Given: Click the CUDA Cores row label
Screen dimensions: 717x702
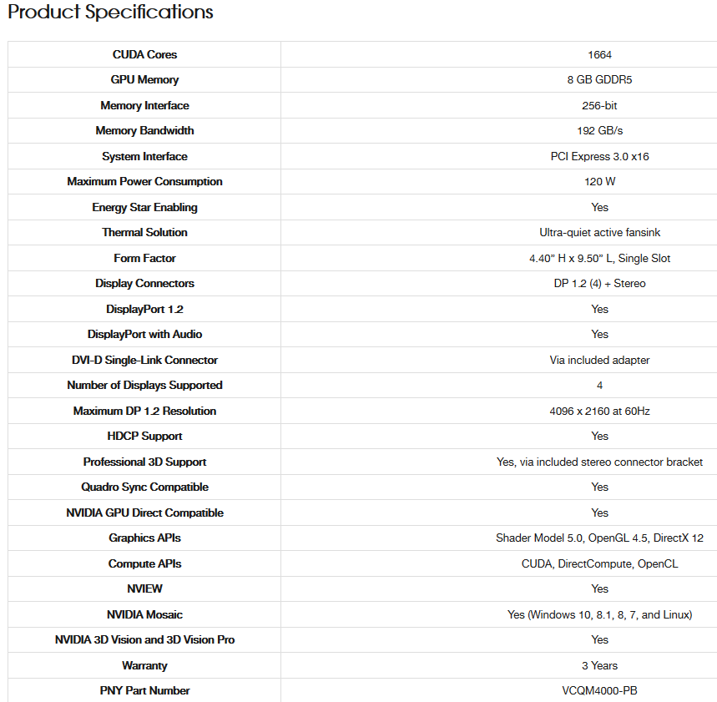Looking at the screenshot, I should [144, 54].
